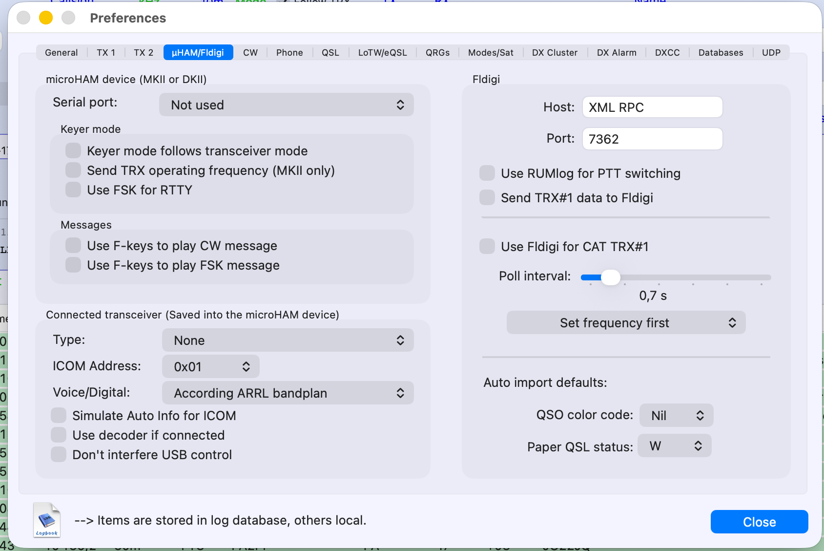
Task: Select the CW preferences tab
Action: click(x=250, y=53)
